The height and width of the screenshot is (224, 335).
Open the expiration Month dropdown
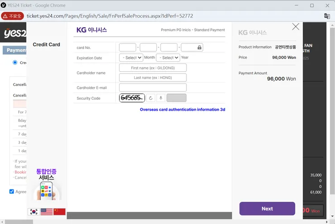131,58
